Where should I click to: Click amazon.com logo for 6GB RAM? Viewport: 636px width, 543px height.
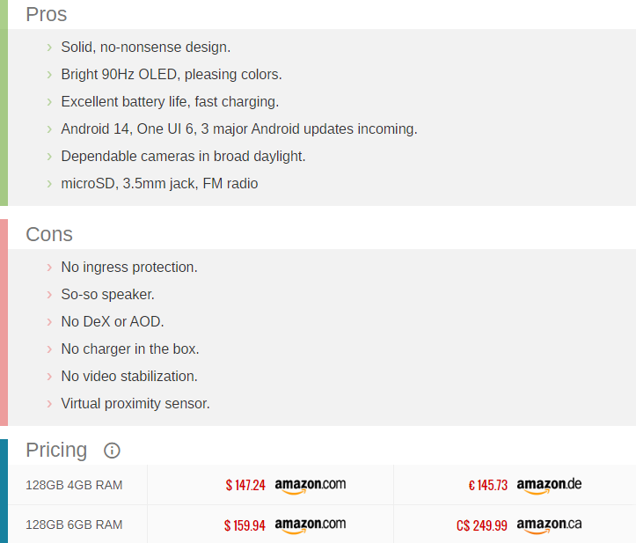tap(311, 525)
